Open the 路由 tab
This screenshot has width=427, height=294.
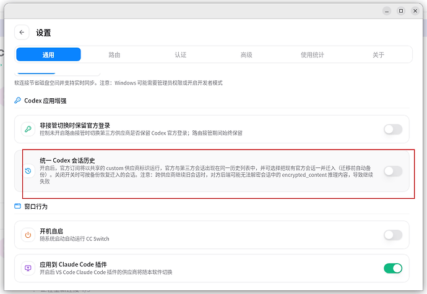tap(114, 54)
